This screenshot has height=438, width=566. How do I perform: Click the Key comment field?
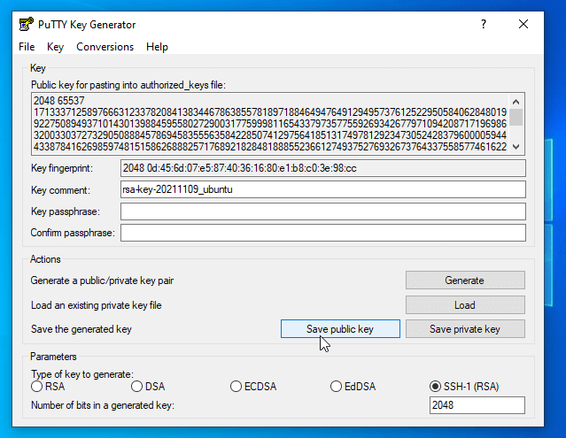tap(323, 189)
